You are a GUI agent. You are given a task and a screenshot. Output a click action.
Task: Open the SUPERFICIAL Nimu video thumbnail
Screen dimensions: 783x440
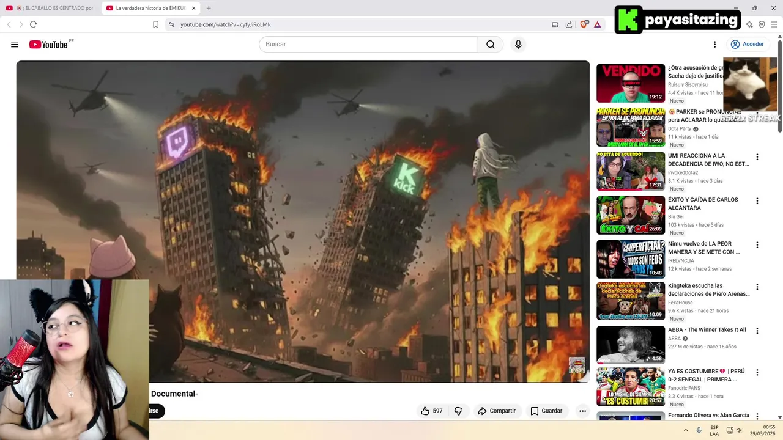tap(631, 259)
